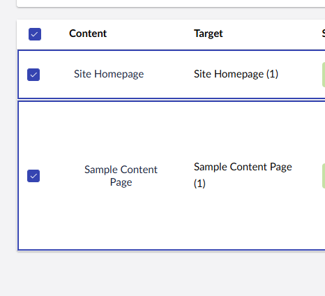Click the Site Homepage (1) target text
325x296 pixels.
point(236,74)
